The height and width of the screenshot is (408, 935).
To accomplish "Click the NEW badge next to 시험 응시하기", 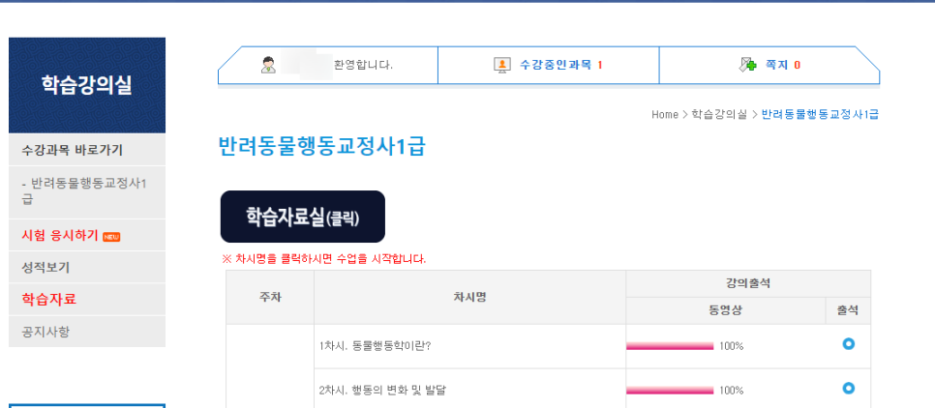I will pos(111,237).
